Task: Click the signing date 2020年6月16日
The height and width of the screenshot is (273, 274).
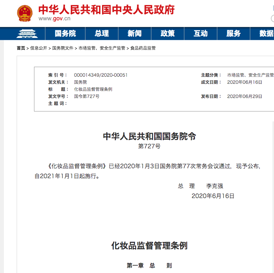Action: 213,196
